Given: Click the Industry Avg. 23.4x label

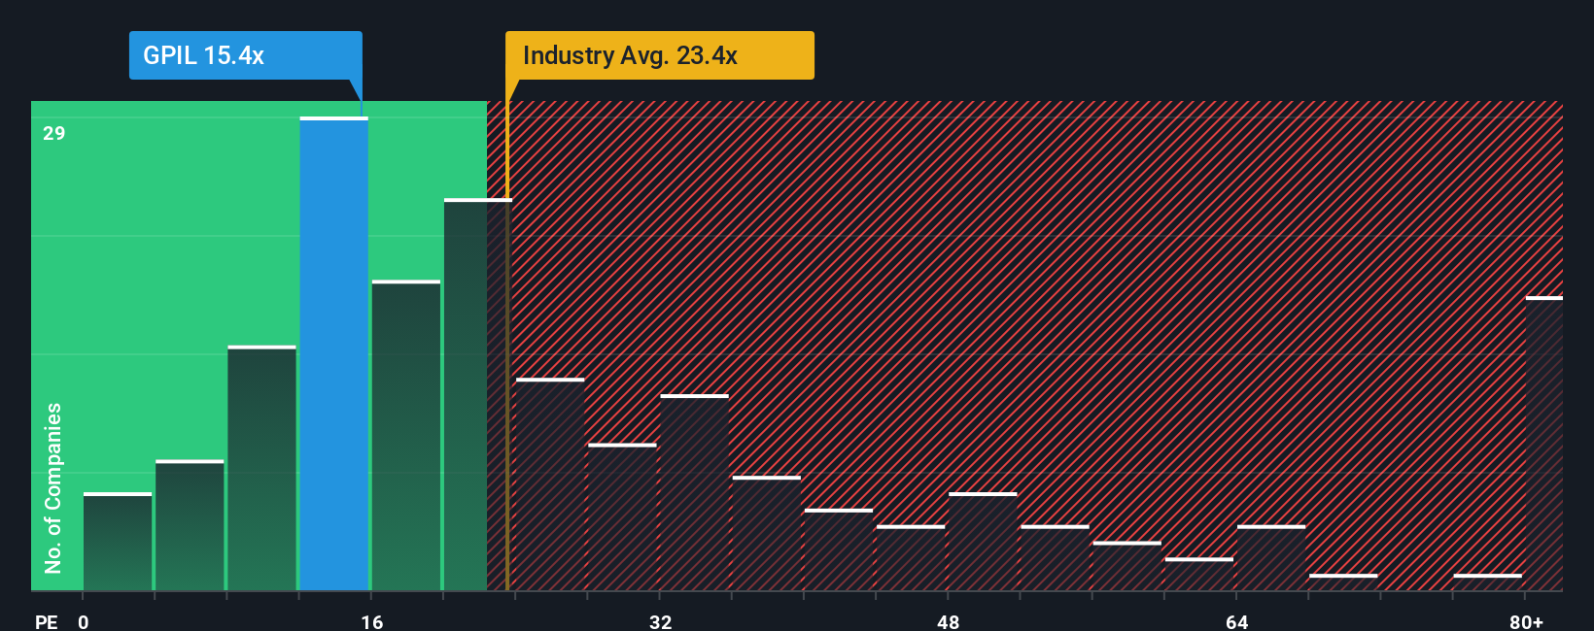Looking at the screenshot, I should tap(660, 55).
